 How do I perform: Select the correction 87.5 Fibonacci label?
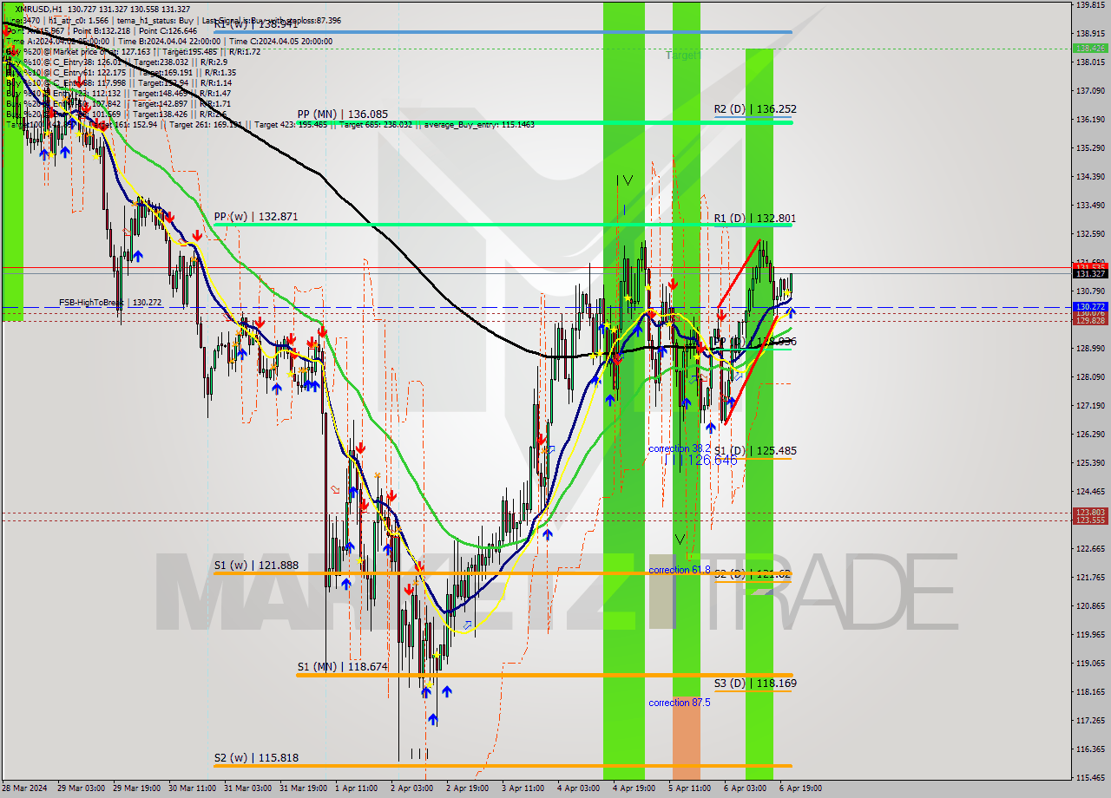[x=681, y=703]
